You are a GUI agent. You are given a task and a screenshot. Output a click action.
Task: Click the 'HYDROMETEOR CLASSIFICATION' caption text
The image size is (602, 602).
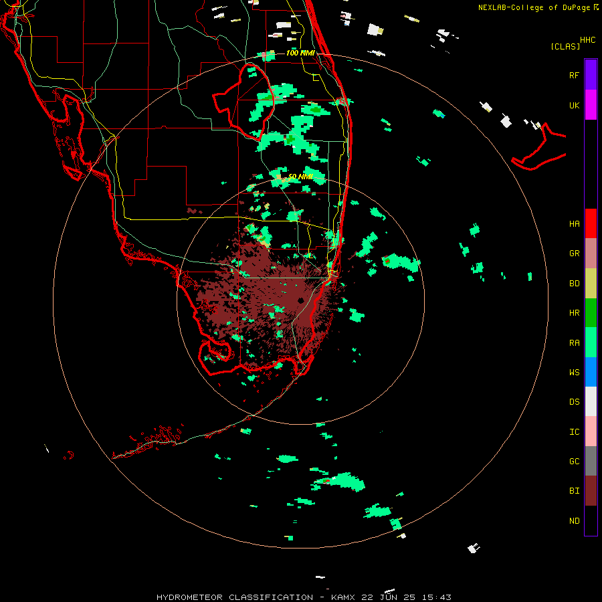click(x=235, y=597)
